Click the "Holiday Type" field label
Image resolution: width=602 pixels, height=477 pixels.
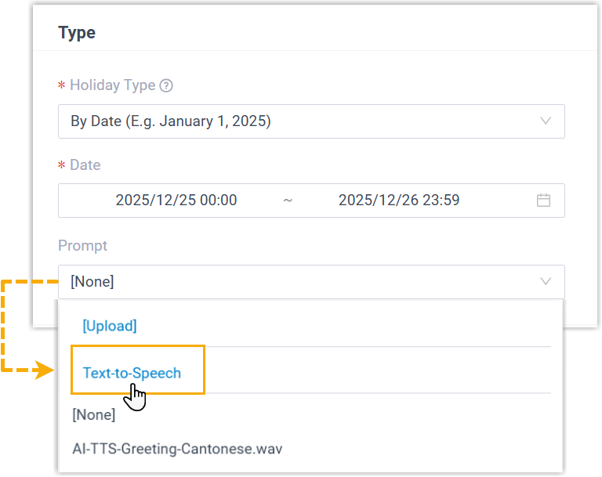[112, 85]
